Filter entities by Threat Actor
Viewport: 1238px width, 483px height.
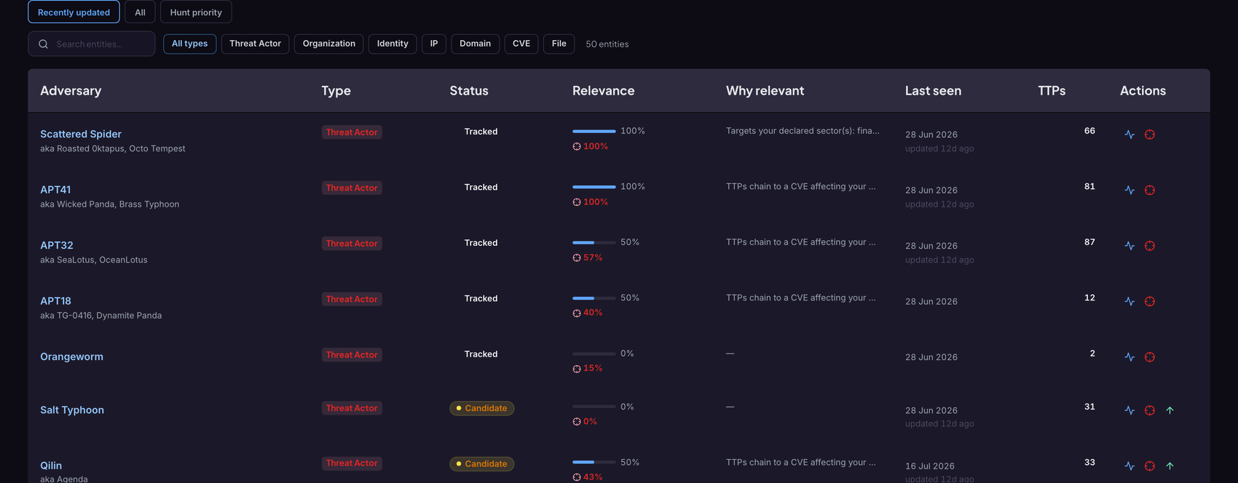pyautogui.click(x=255, y=44)
